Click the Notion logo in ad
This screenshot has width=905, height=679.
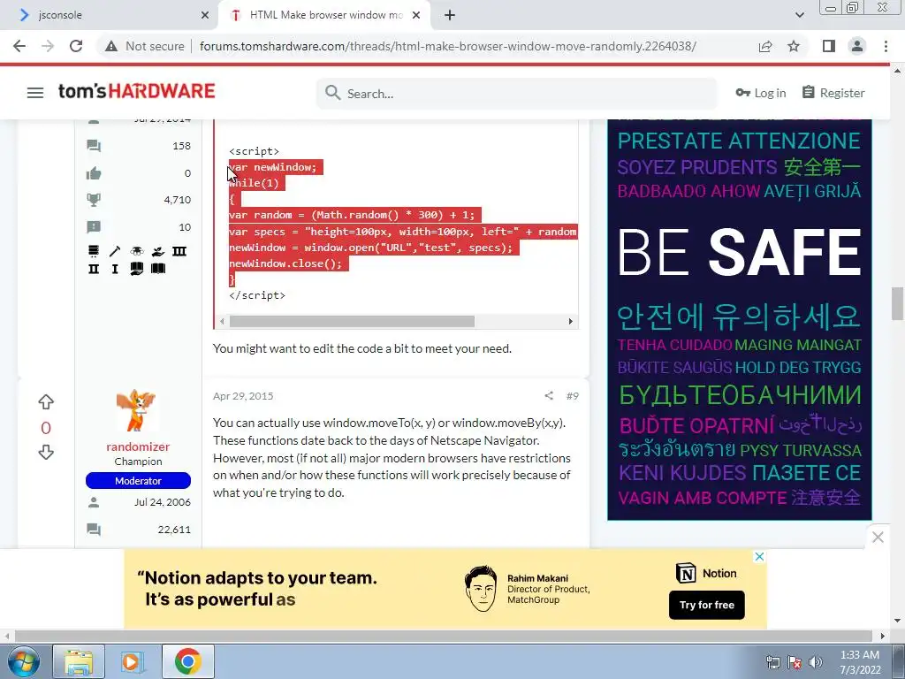pyautogui.click(x=706, y=573)
